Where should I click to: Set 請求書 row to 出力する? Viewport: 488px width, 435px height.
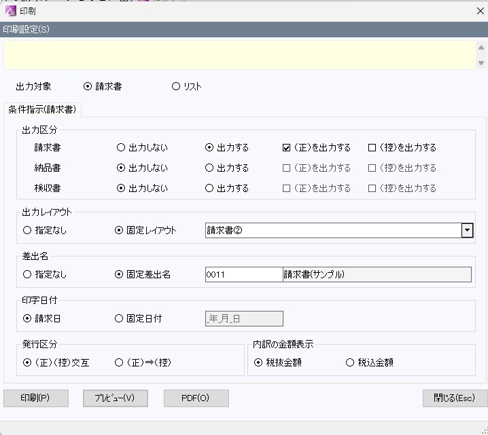pos(227,147)
